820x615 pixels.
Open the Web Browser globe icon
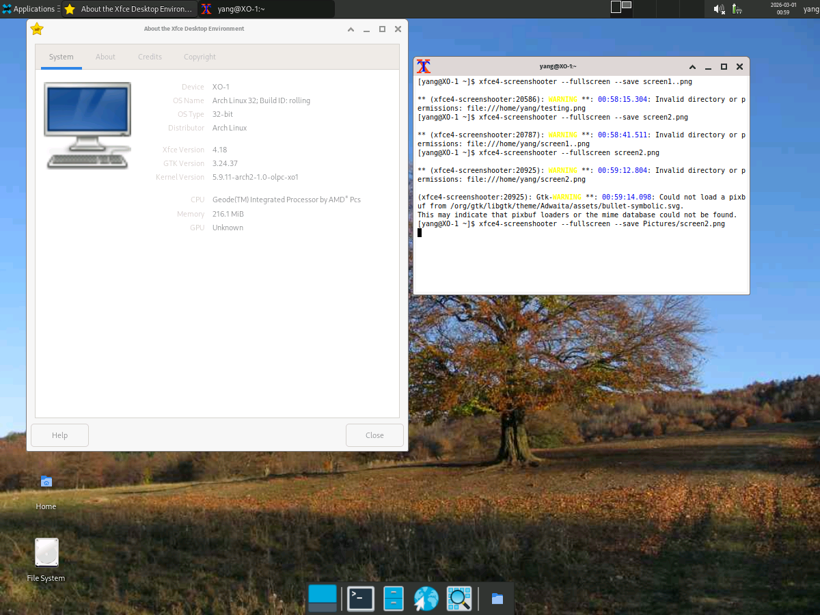pos(426,599)
